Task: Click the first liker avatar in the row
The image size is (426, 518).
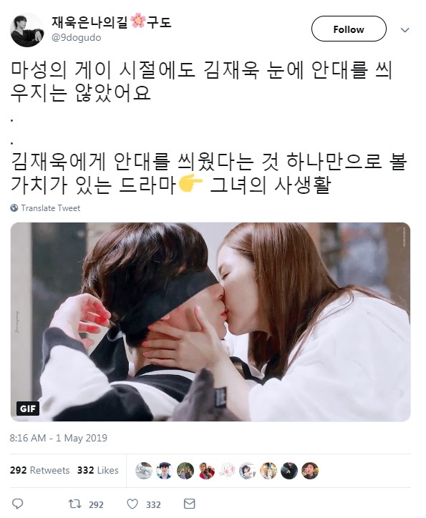Action: 144,471
